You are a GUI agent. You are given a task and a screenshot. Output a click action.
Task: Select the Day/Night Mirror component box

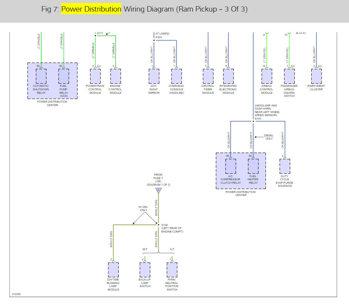[154, 76]
